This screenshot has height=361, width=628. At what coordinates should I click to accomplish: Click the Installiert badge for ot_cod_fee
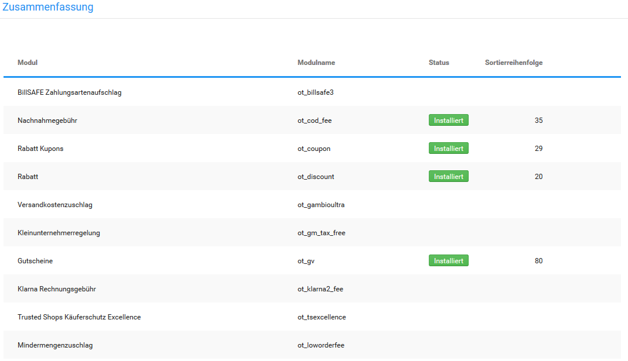click(448, 121)
